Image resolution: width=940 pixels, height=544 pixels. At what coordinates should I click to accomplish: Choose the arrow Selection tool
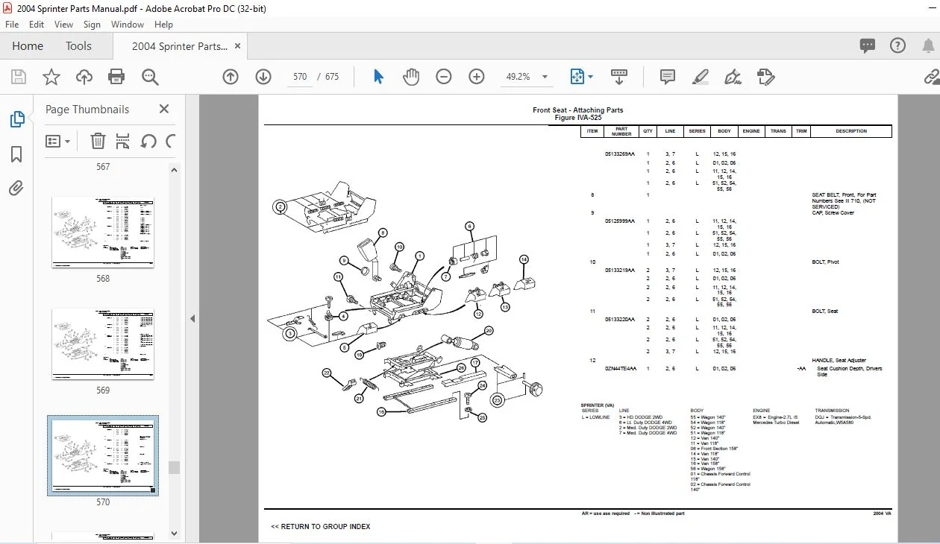click(x=378, y=77)
